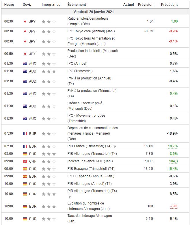Screen dimensions: 190x225
Task: Click the P marker under the 10:00 PIB Allemagne (Trimestriel)
Action: click(x=70, y=197)
